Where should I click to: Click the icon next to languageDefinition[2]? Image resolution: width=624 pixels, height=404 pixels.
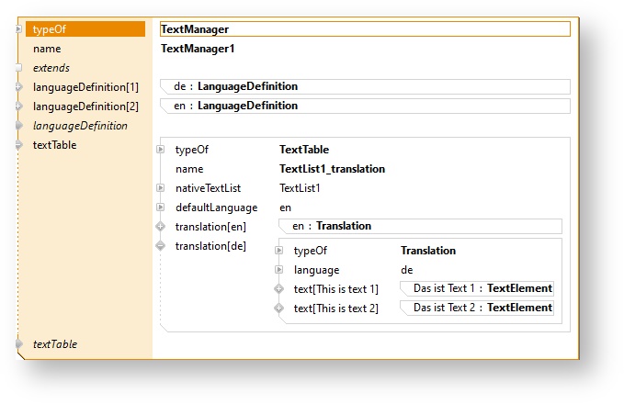click(18, 107)
